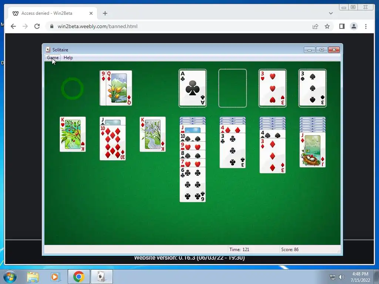Select the Access denied - Win2Beta tab
Viewport: 379px width, 284px height.
(53, 13)
